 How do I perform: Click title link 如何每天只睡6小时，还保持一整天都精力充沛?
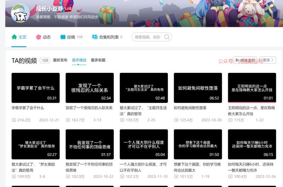pos(251,167)
